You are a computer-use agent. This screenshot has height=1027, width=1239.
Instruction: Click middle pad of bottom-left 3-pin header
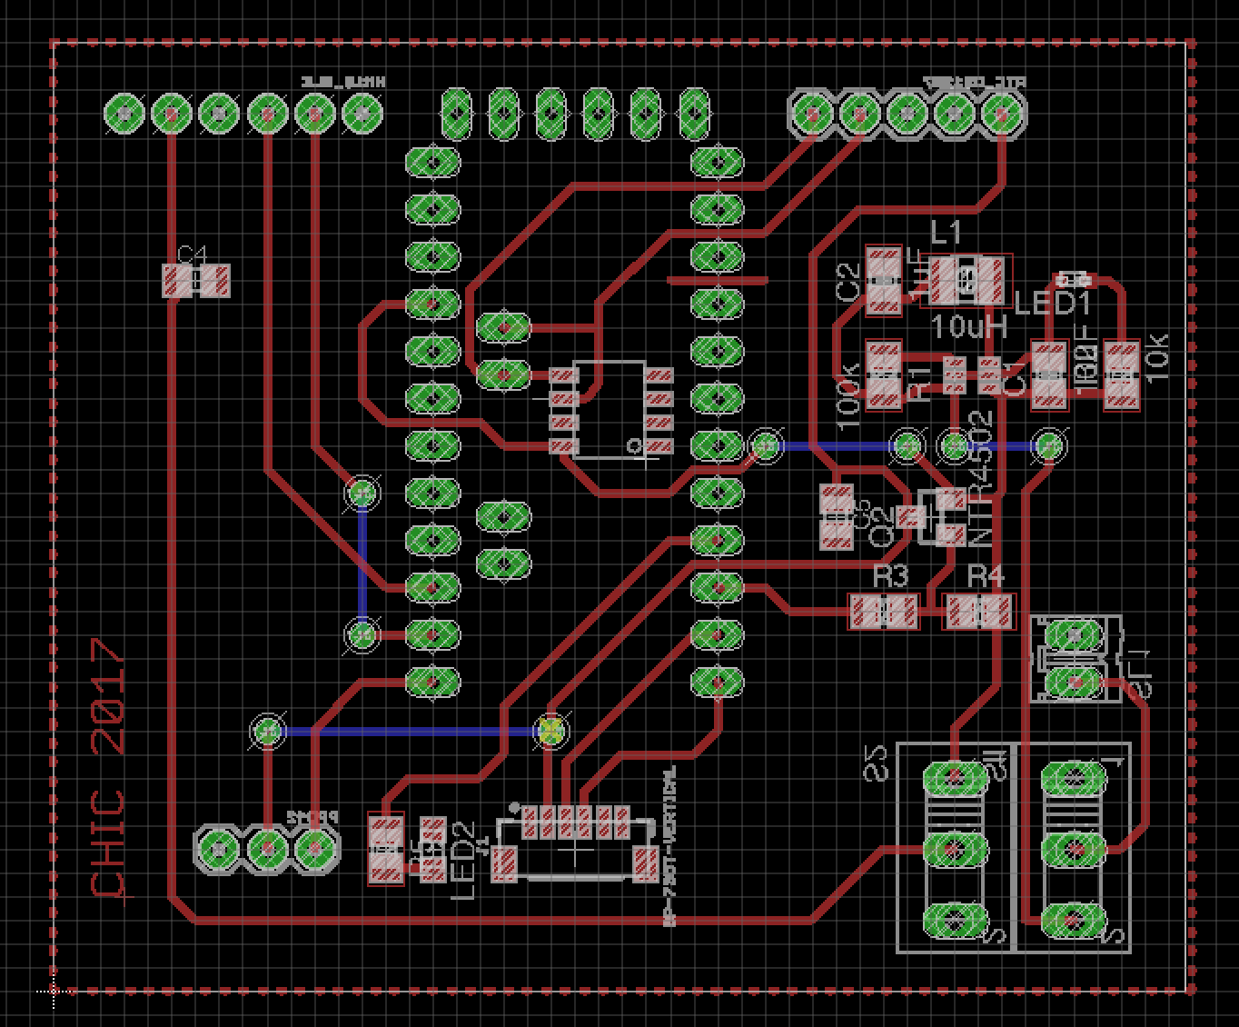(267, 848)
